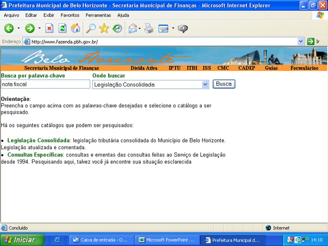Viewport: 328px width, 246px height.
Task: Refresh the page with the green arrows icon
Action: (x=62, y=28)
